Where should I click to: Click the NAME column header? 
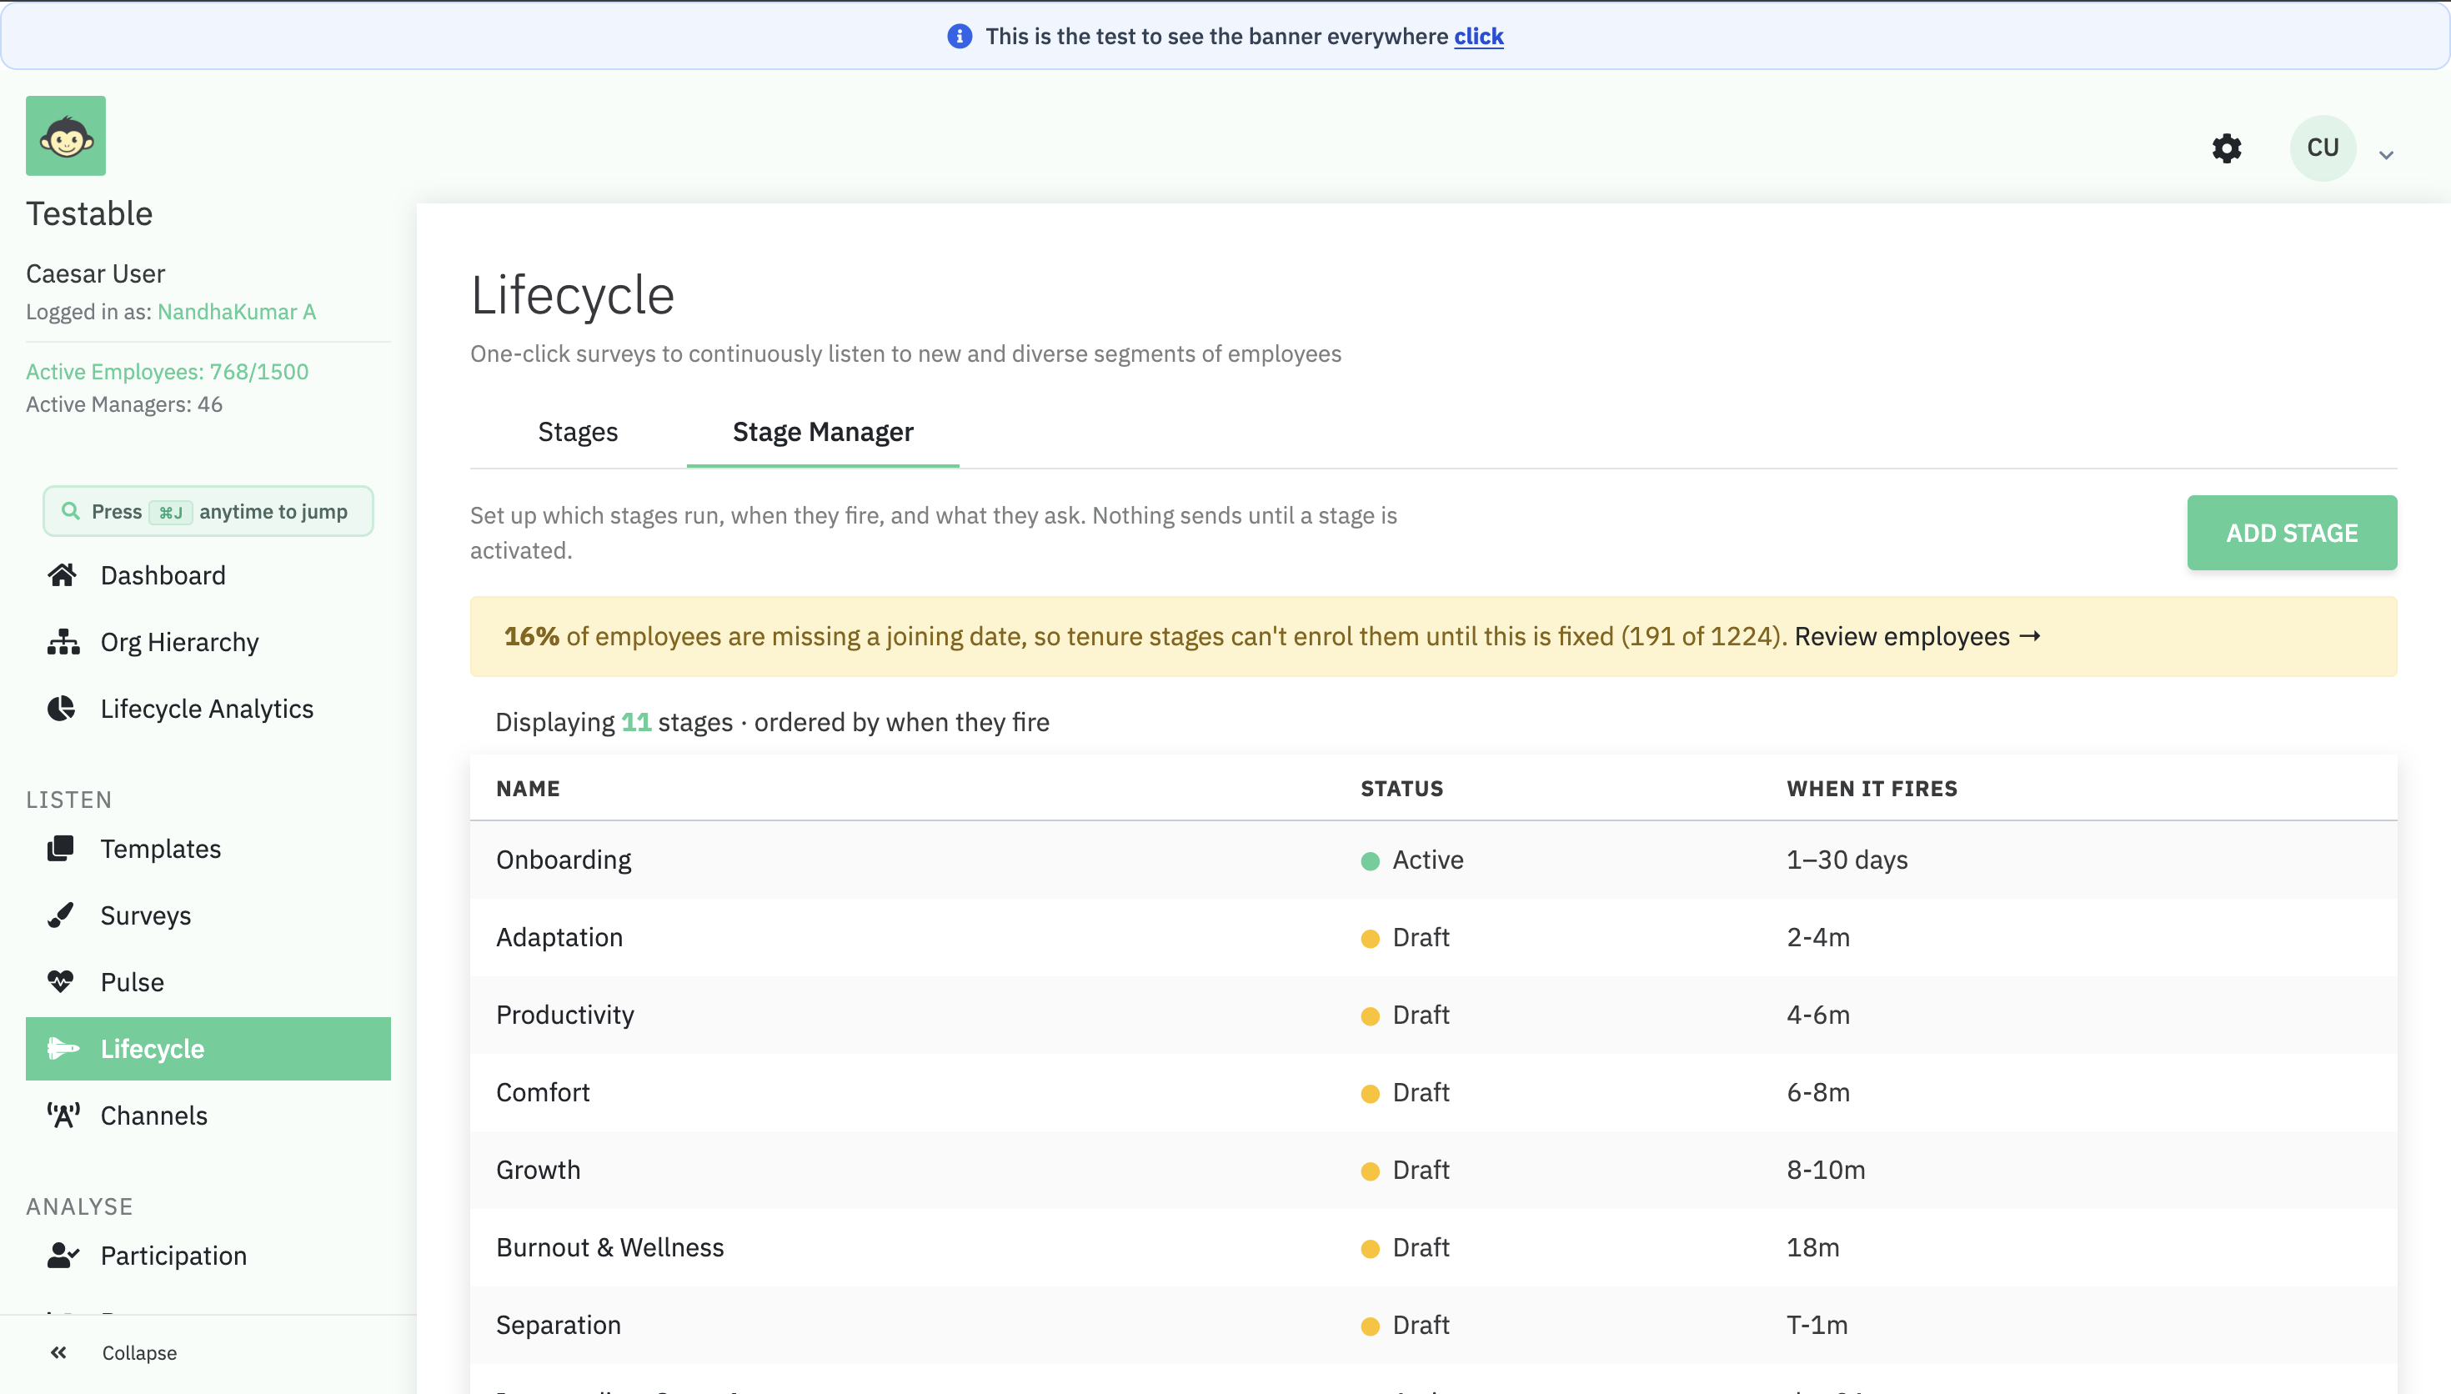click(528, 789)
